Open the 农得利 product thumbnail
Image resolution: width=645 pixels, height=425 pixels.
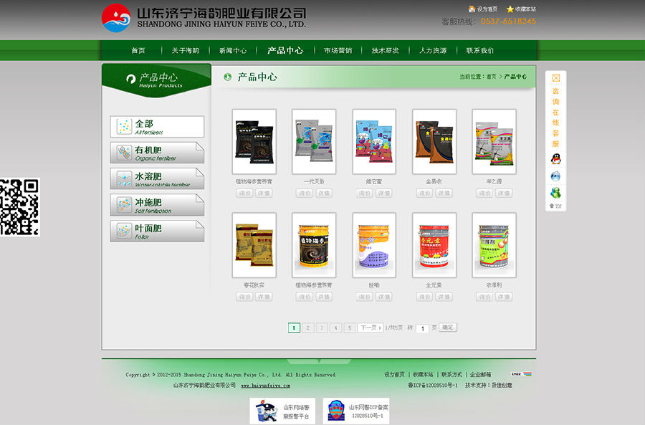pos(494,245)
